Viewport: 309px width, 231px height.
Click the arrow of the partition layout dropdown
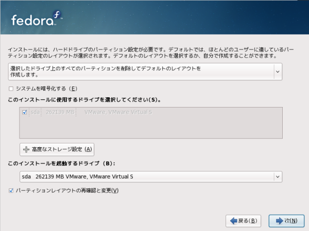tap(278, 71)
